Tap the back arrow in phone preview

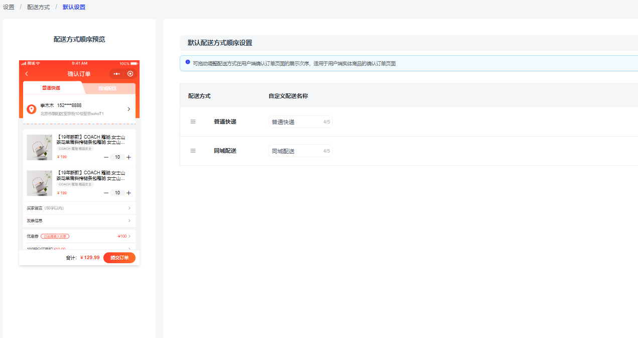point(27,74)
